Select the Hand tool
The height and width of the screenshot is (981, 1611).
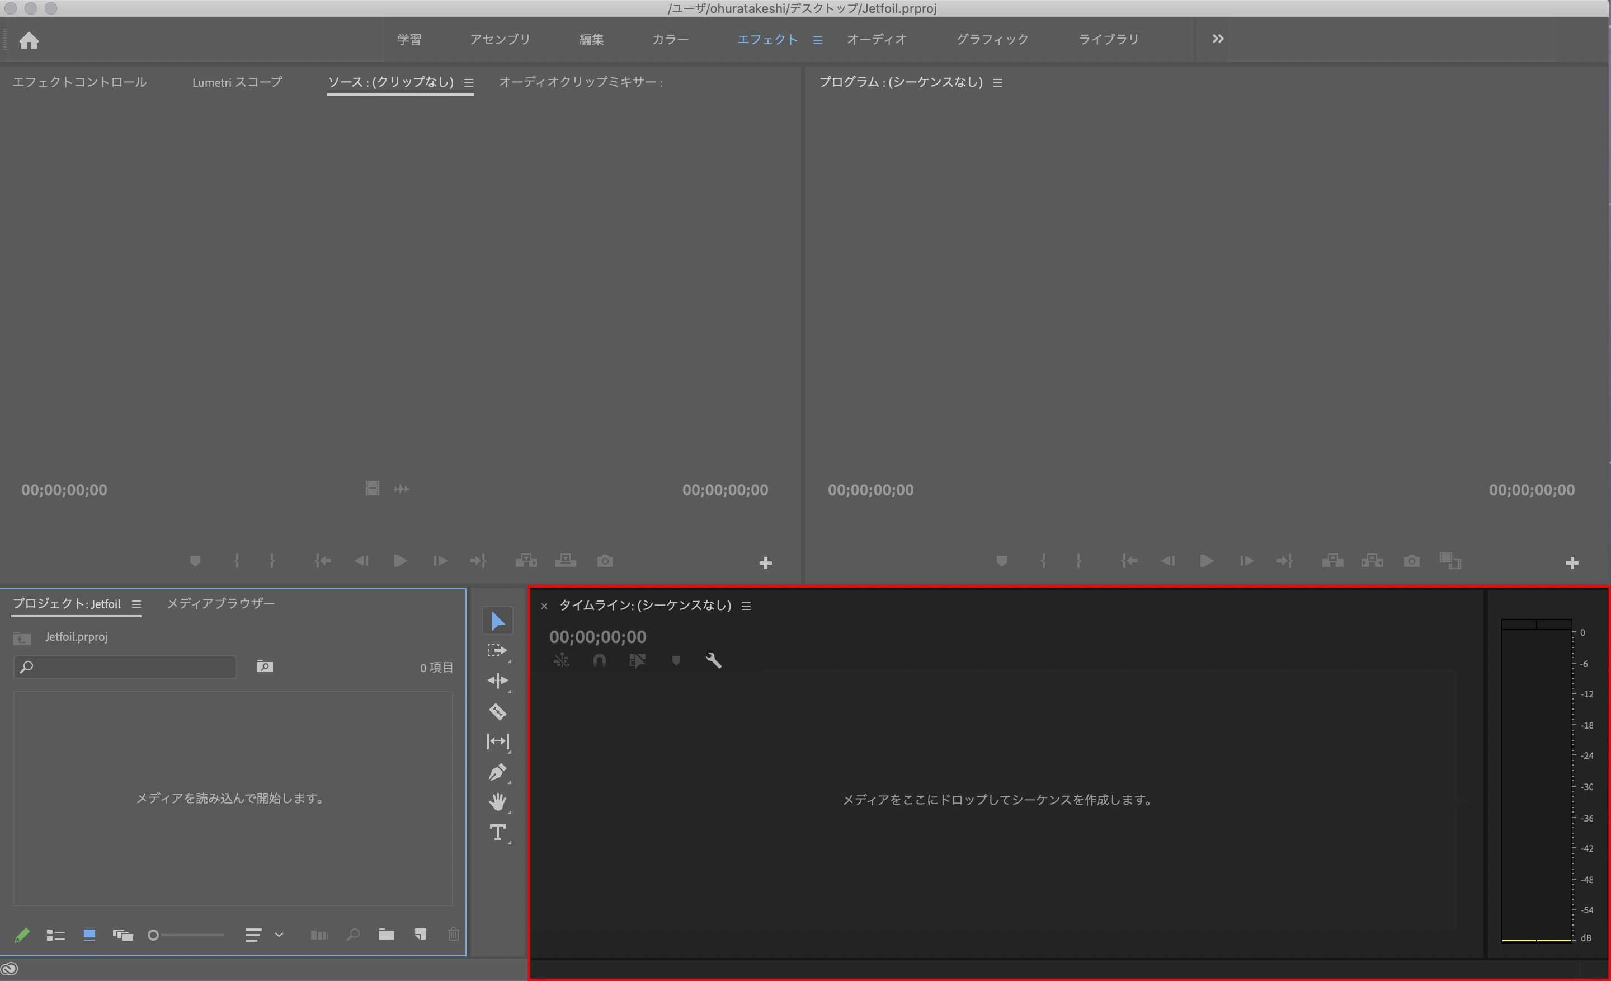(497, 802)
